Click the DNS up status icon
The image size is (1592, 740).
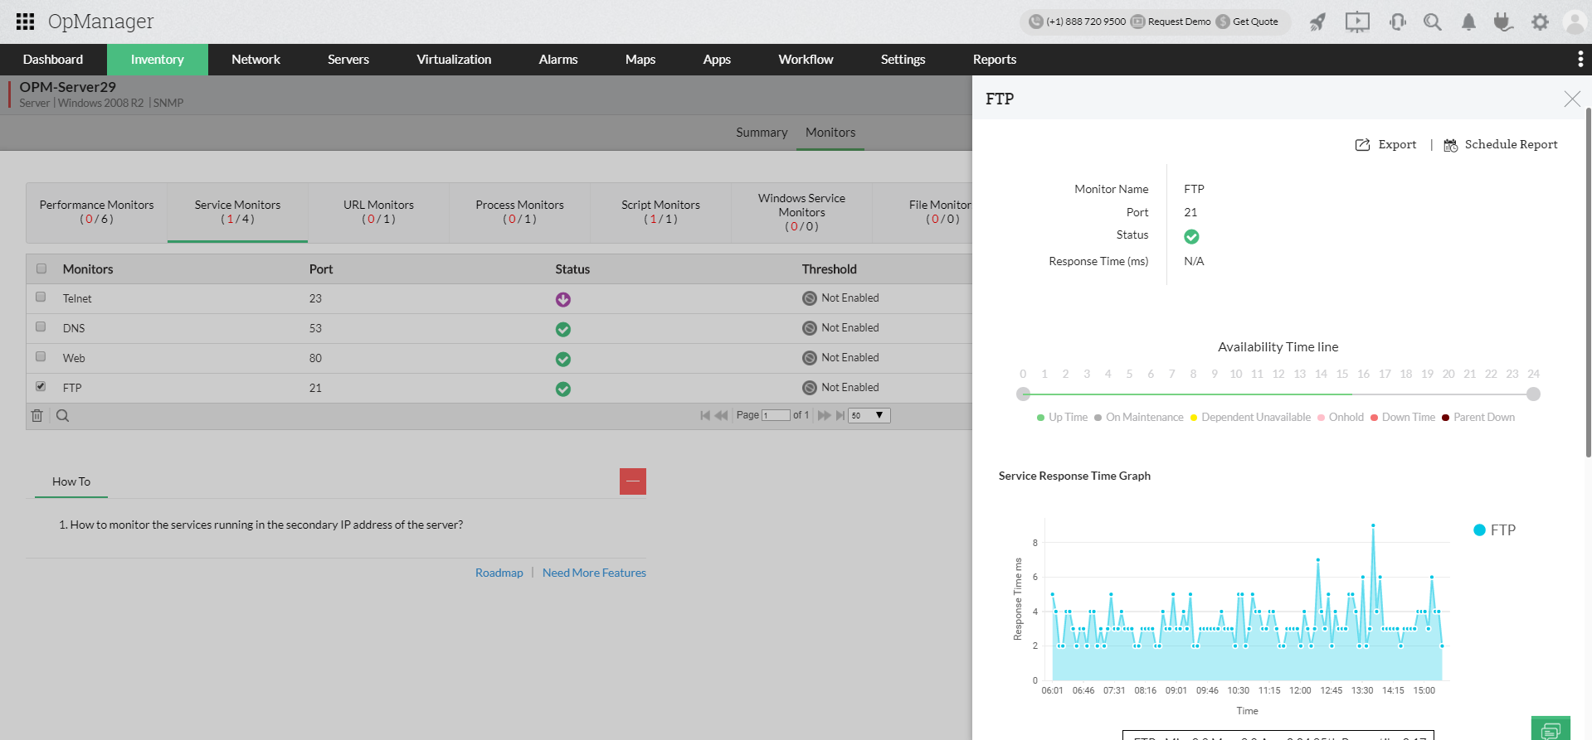tap(563, 329)
